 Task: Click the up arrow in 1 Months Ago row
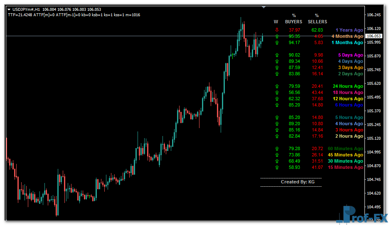click(x=276, y=42)
